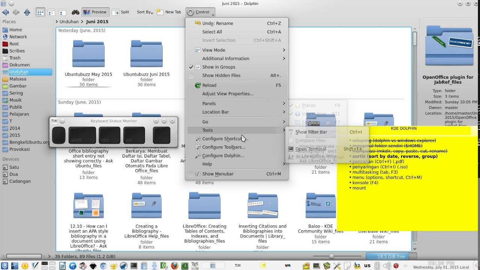480x270 pixels.
Task: Click the New Tab button
Action: (169, 12)
